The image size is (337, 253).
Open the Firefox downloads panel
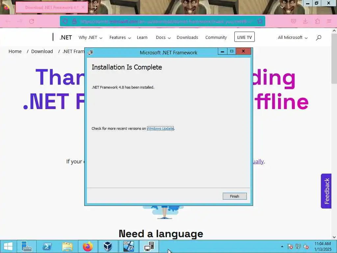[x=305, y=21]
